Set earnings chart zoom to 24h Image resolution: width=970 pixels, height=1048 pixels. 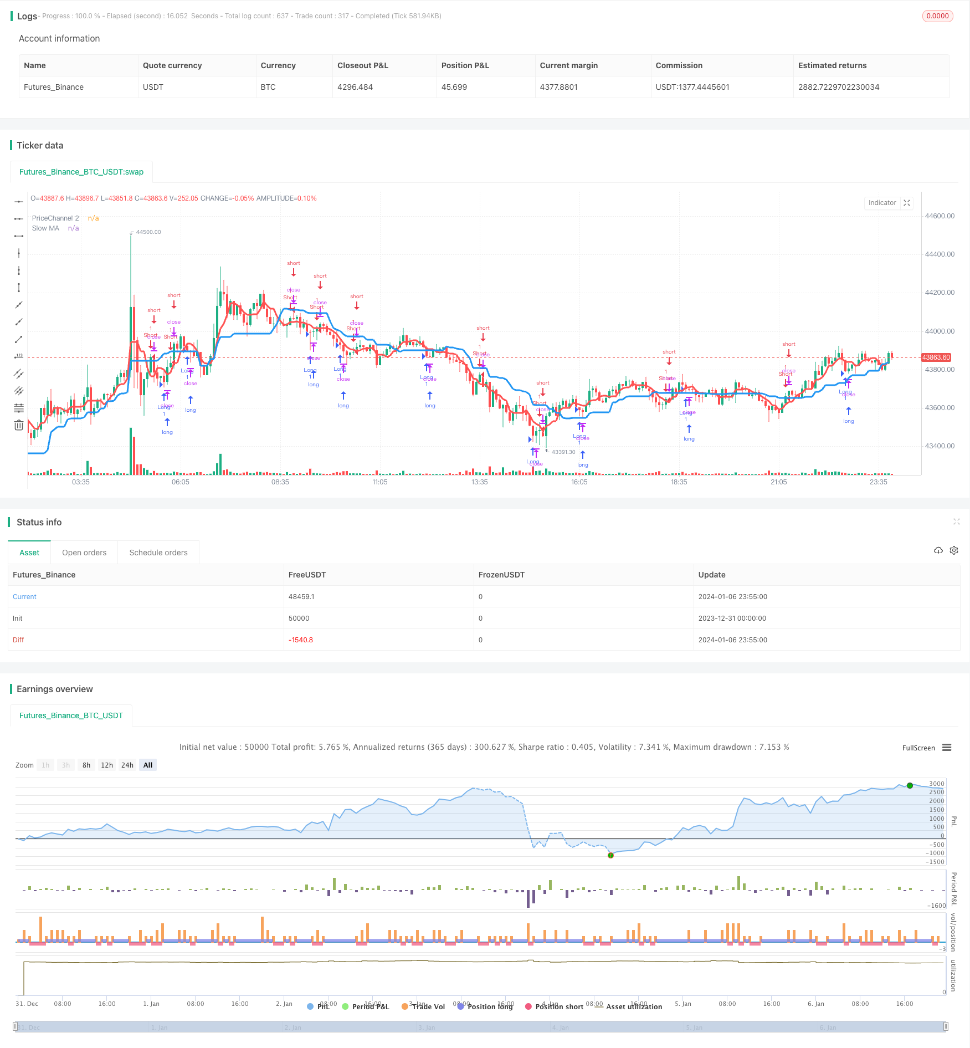tap(127, 765)
